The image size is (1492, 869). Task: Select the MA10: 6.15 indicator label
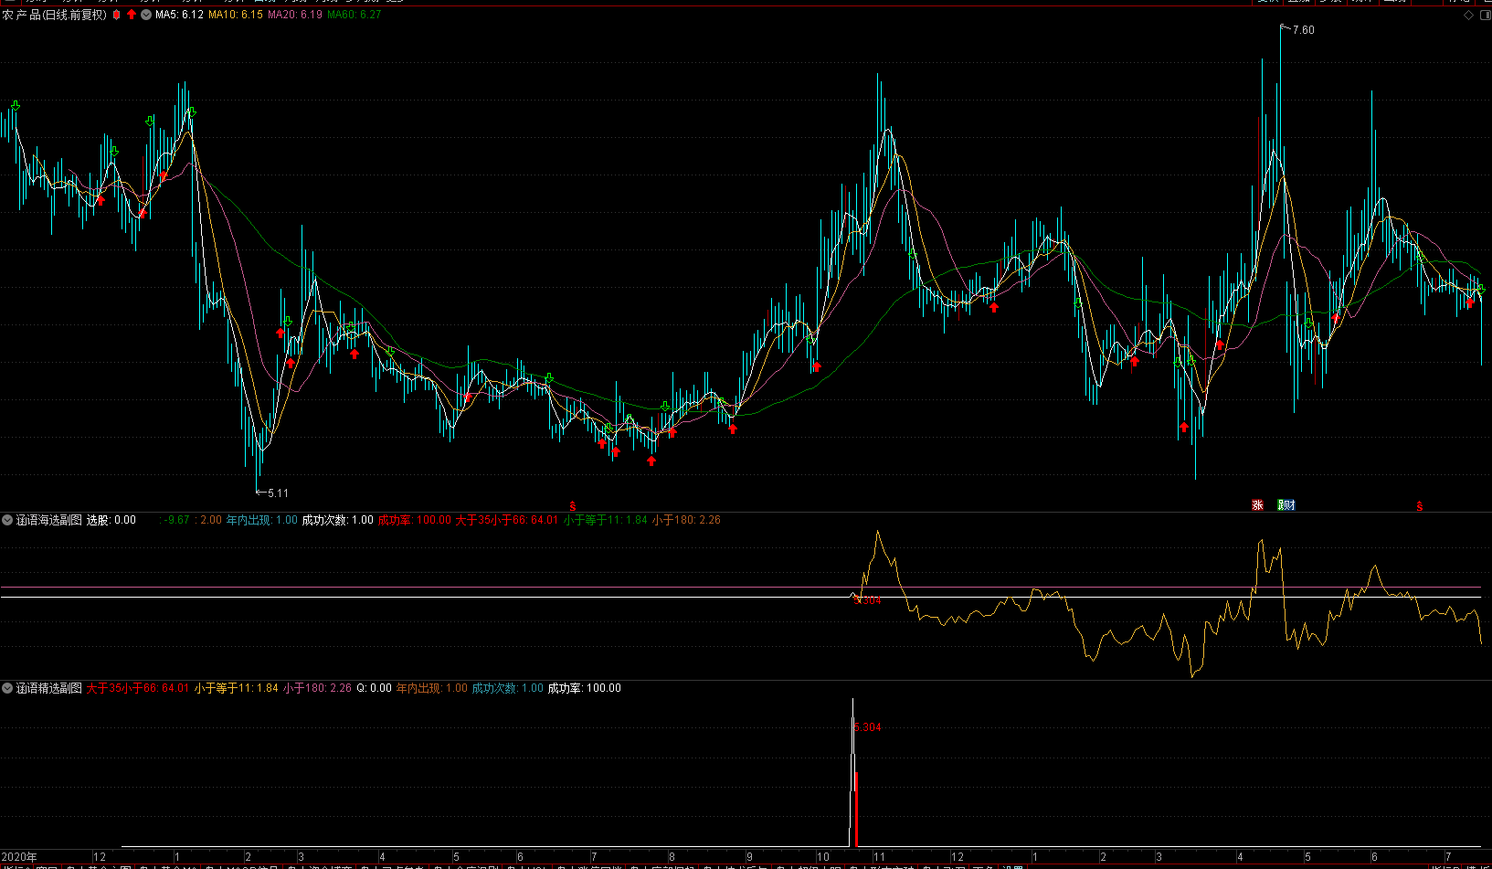(x=236, y=15)
